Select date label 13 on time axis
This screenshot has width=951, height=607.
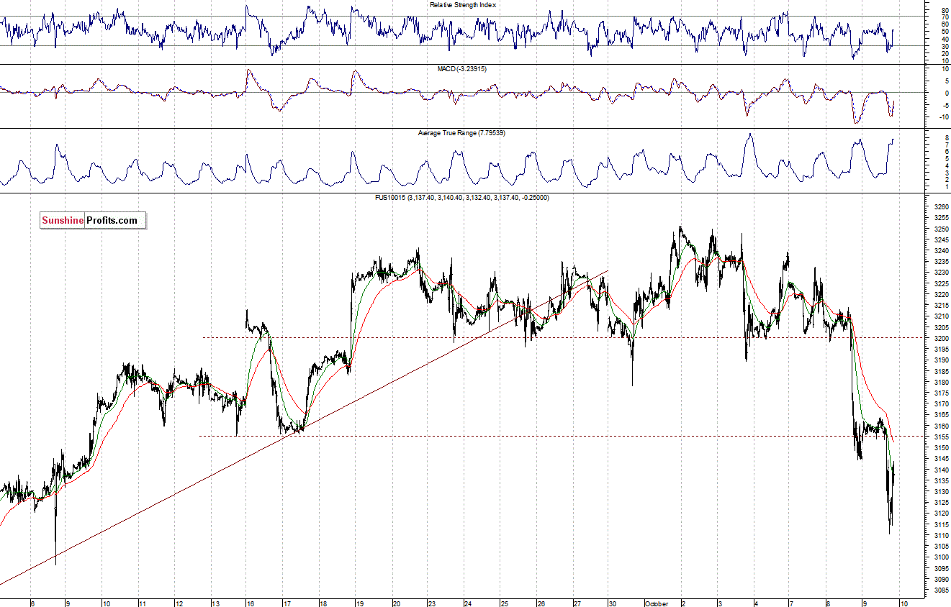click(x=215, y=603)
